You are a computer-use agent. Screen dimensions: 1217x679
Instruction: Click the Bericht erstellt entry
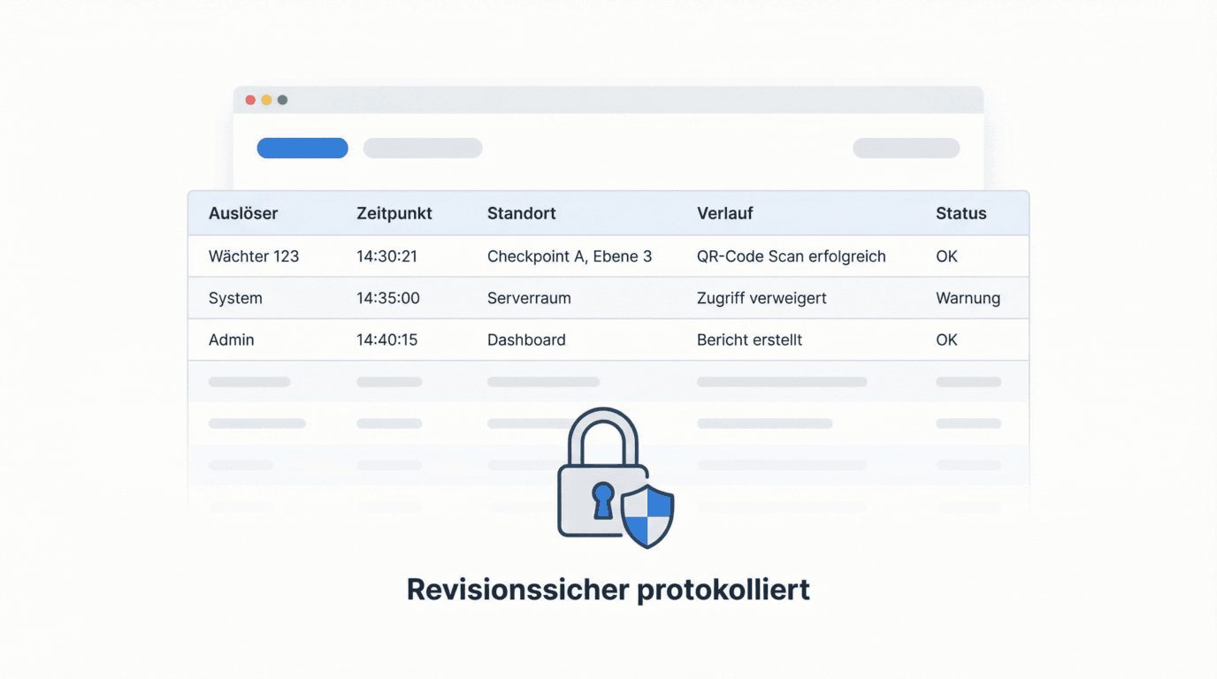pos(749,339)
